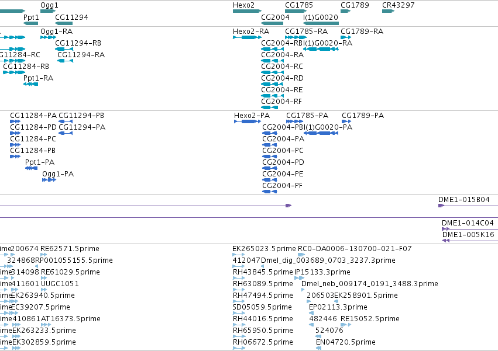Image resolution: width=498 pixels, height=351 pixels.
Task: Select transcript Hexo2-RA
Action: (x=247, y=37)
